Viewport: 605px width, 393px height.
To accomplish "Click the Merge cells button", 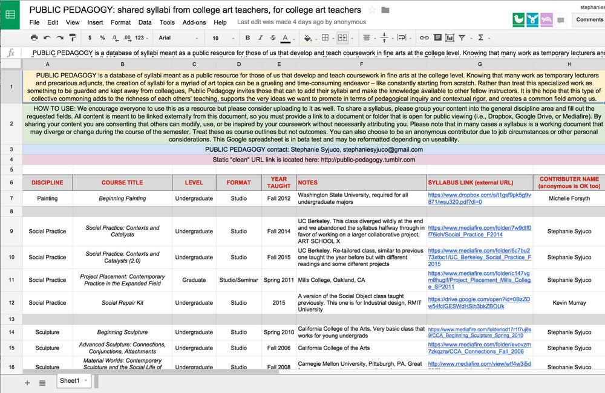I will (342, 37).
